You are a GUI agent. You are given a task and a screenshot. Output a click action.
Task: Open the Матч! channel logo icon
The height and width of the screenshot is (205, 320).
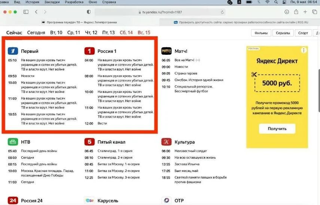(x=166, y=51)
